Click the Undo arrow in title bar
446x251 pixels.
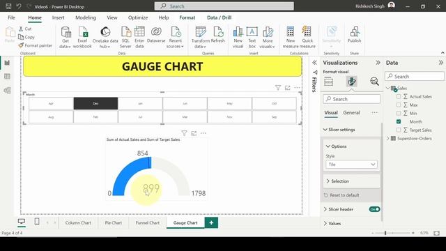[x=19, y=6]
